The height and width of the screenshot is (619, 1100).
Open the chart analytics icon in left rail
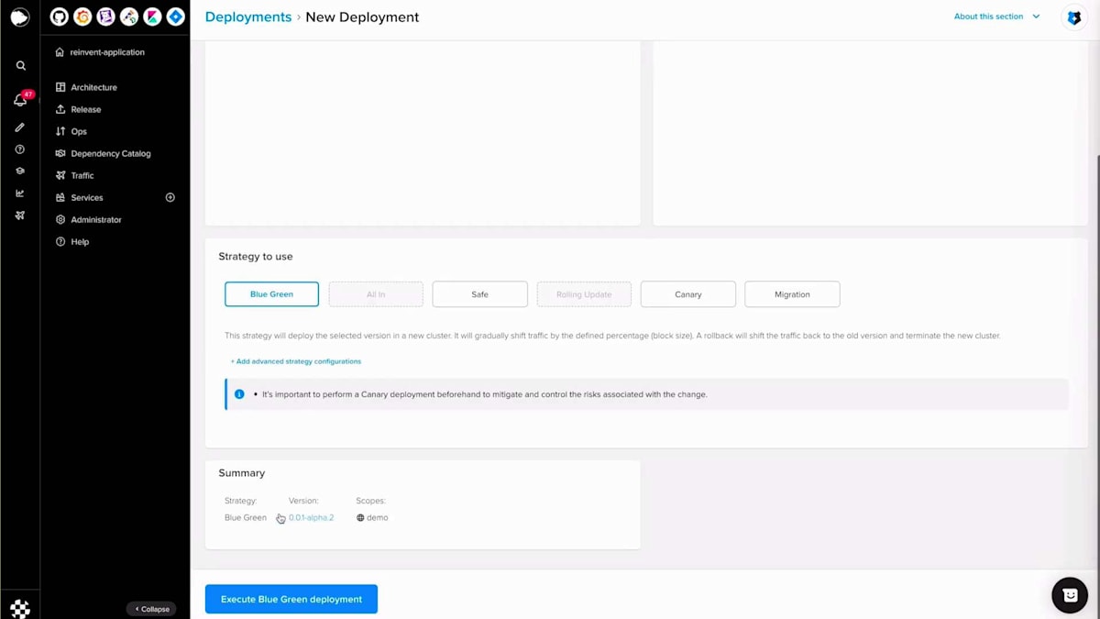(x=20, y=193)
